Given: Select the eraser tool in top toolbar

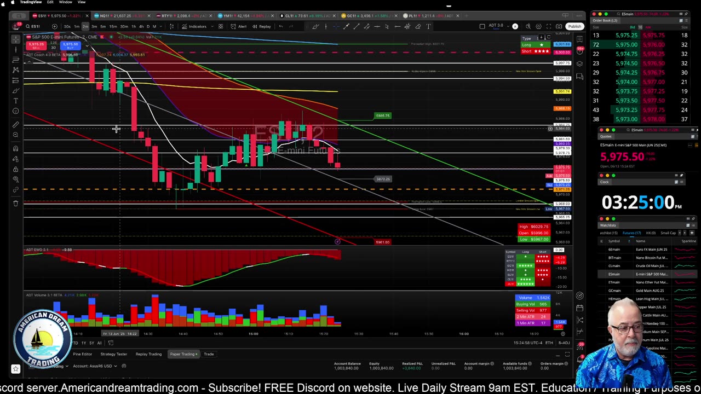Looking at the screenshot, I should point(418,26).
